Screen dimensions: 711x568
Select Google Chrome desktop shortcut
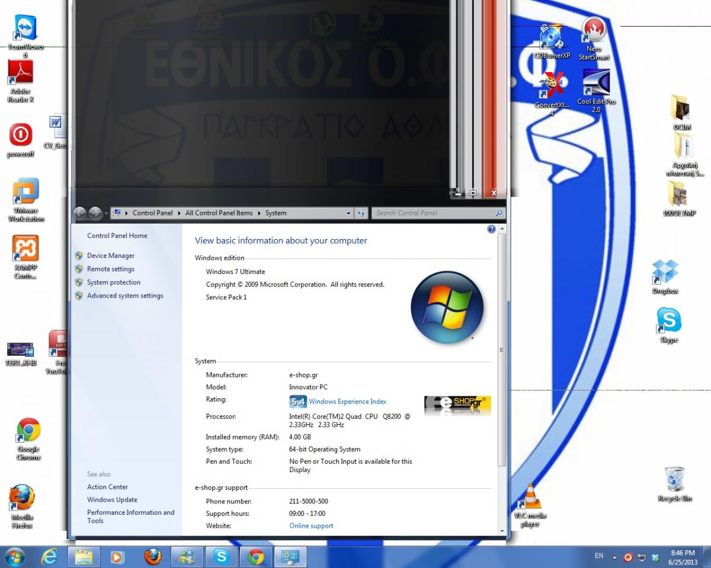pyautogui.click(x=28, y=439)
